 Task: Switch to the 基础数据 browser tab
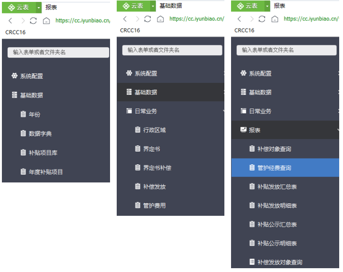coord(170,6)
